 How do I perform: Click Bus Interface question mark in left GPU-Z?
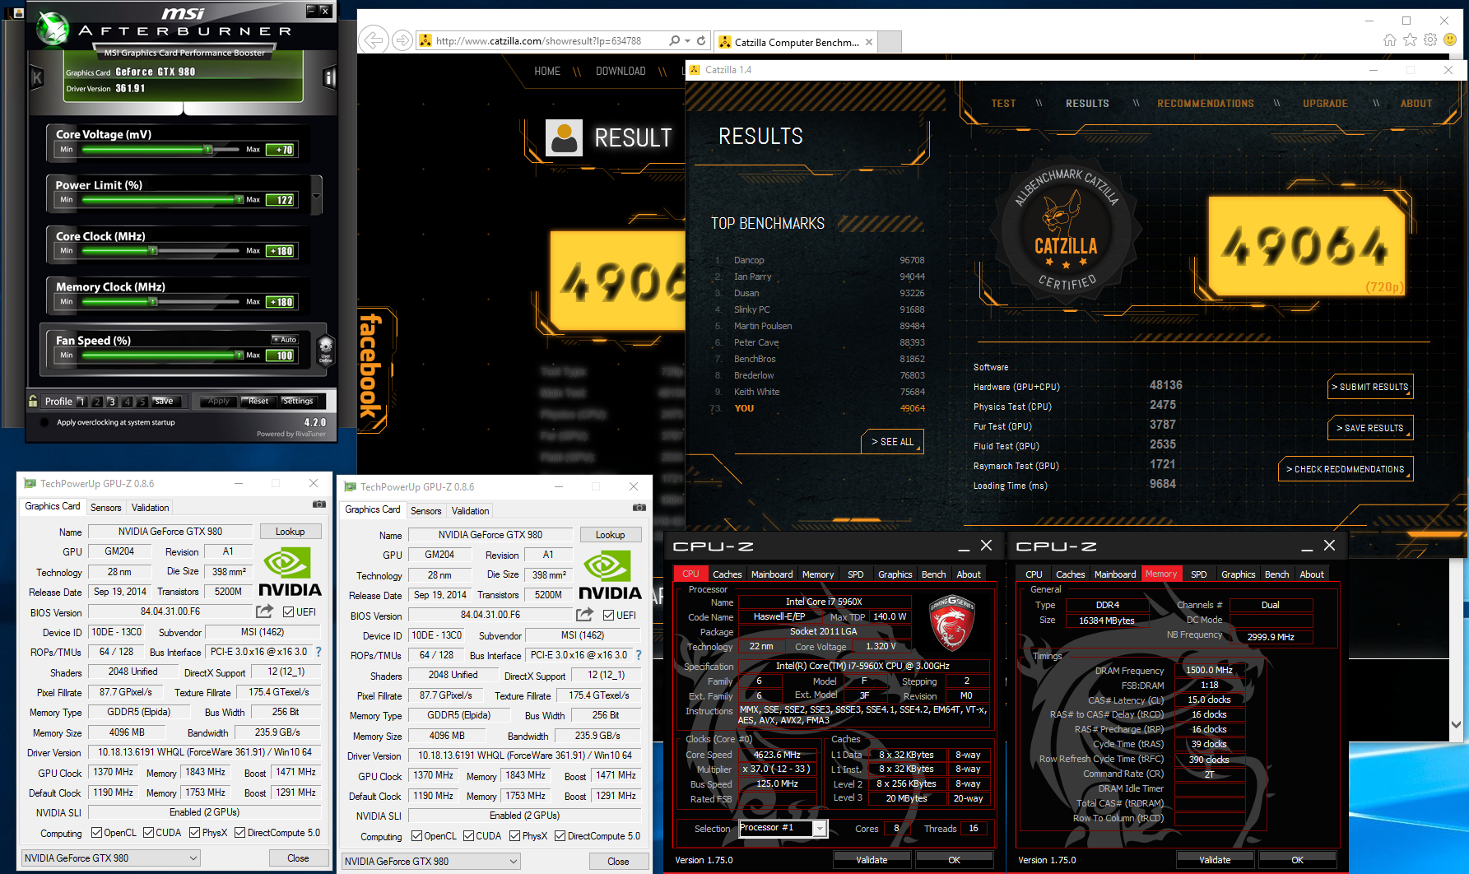pos(318,652)
